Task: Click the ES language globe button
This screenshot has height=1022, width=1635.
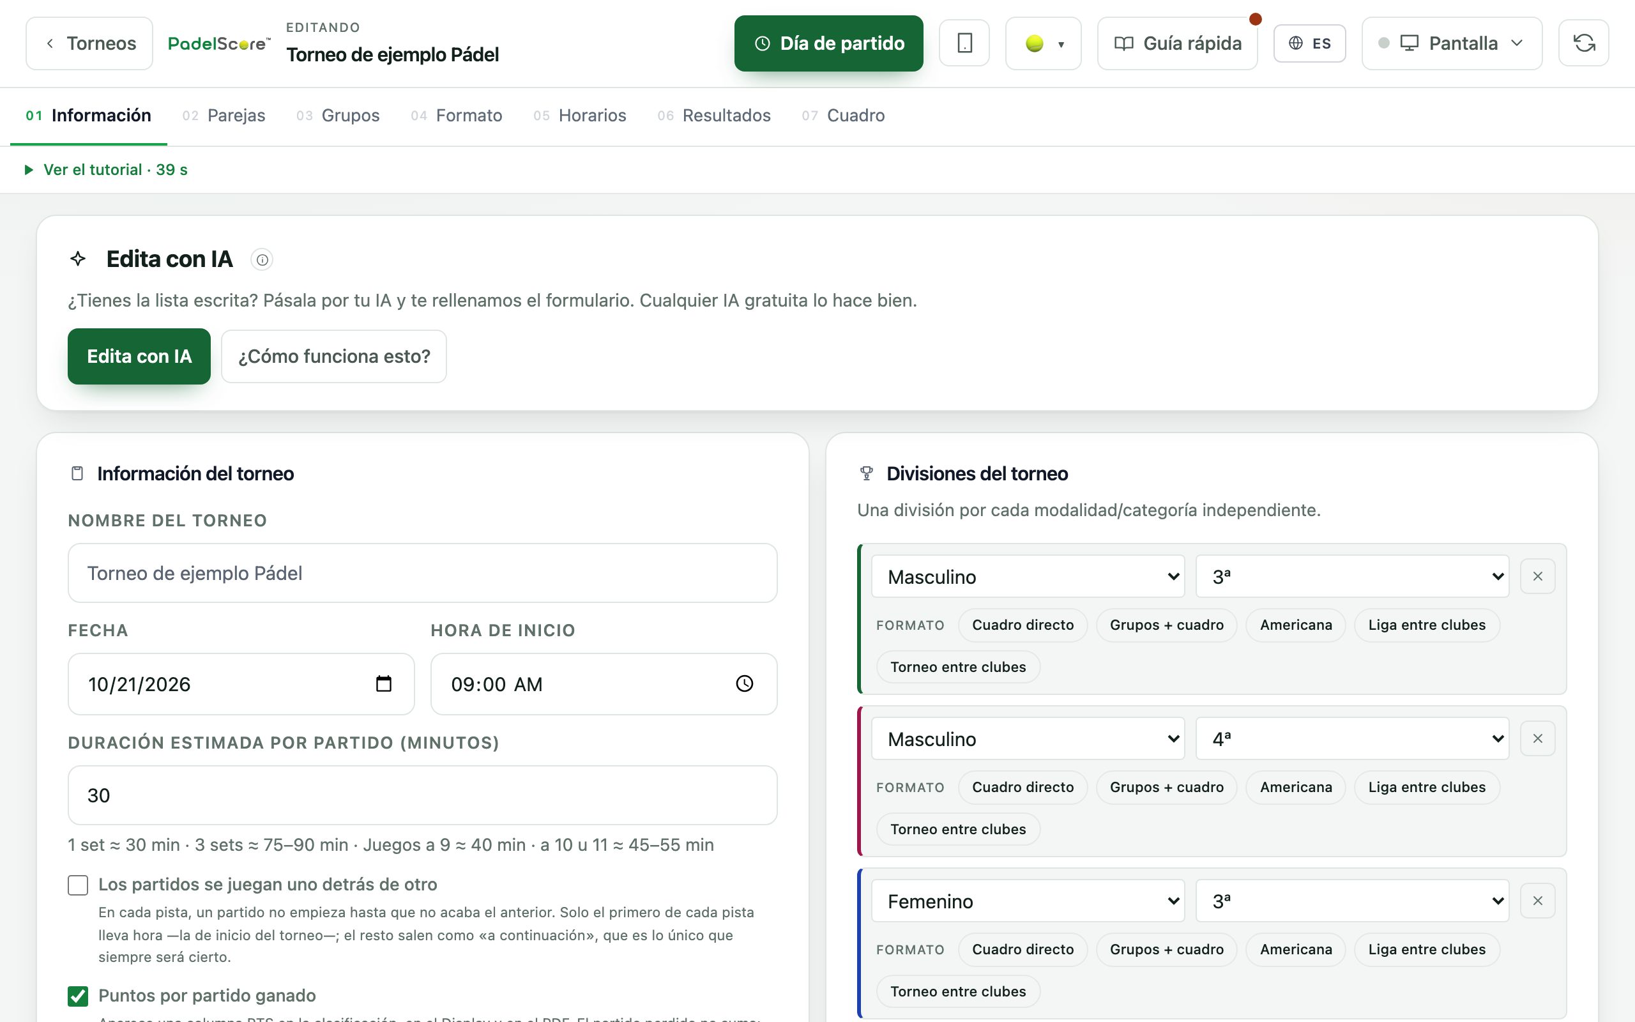Action: click(x=1309, y=43)
